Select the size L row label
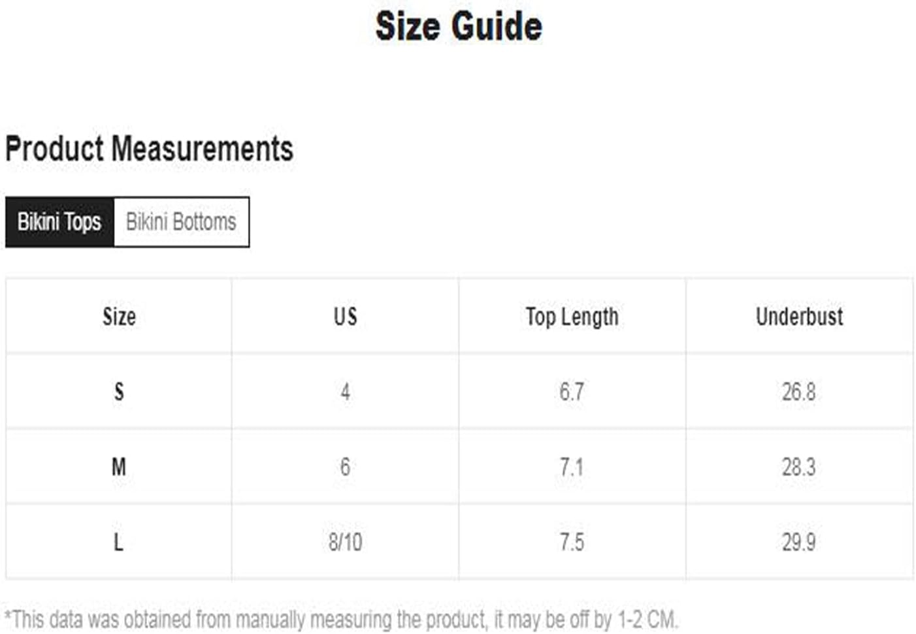Viewport: 916px width, 634px height. tap(119, 542)
